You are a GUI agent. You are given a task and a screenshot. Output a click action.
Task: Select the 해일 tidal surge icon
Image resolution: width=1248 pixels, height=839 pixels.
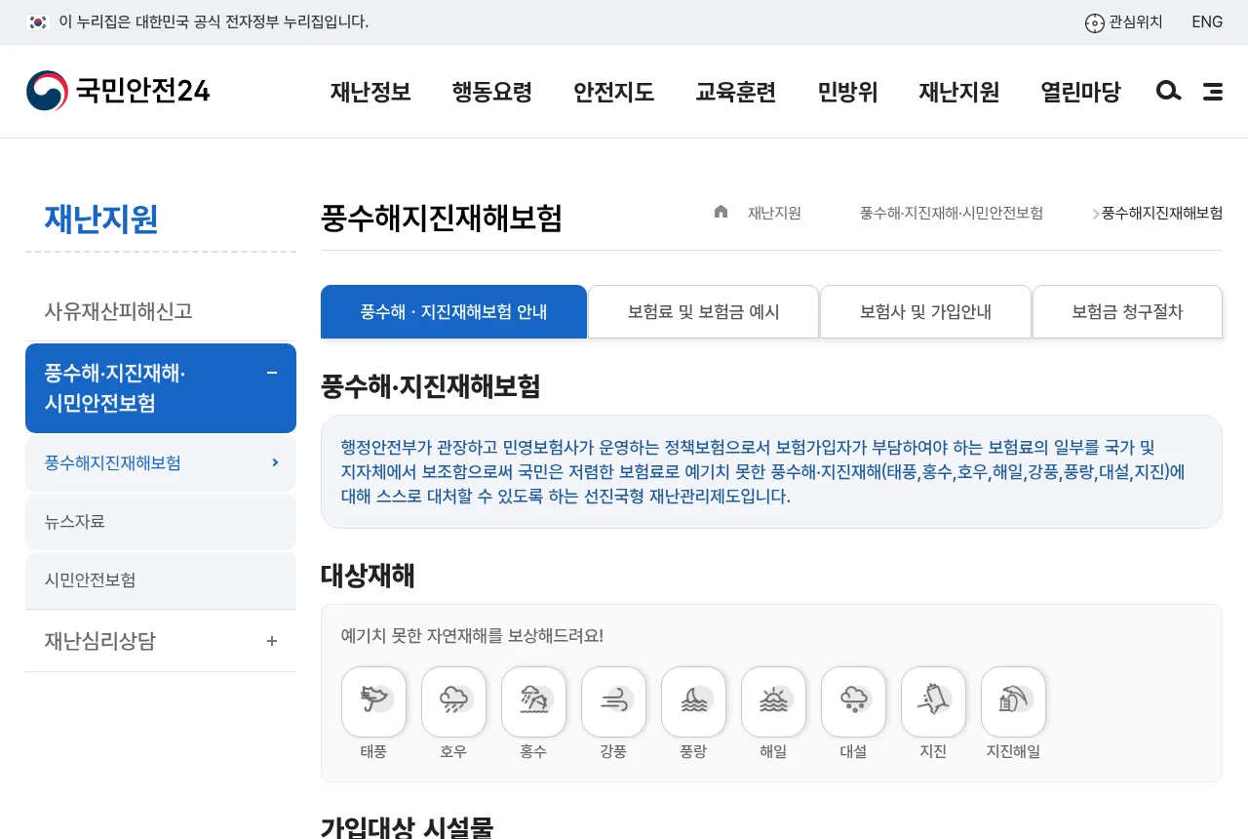[773, 701]
